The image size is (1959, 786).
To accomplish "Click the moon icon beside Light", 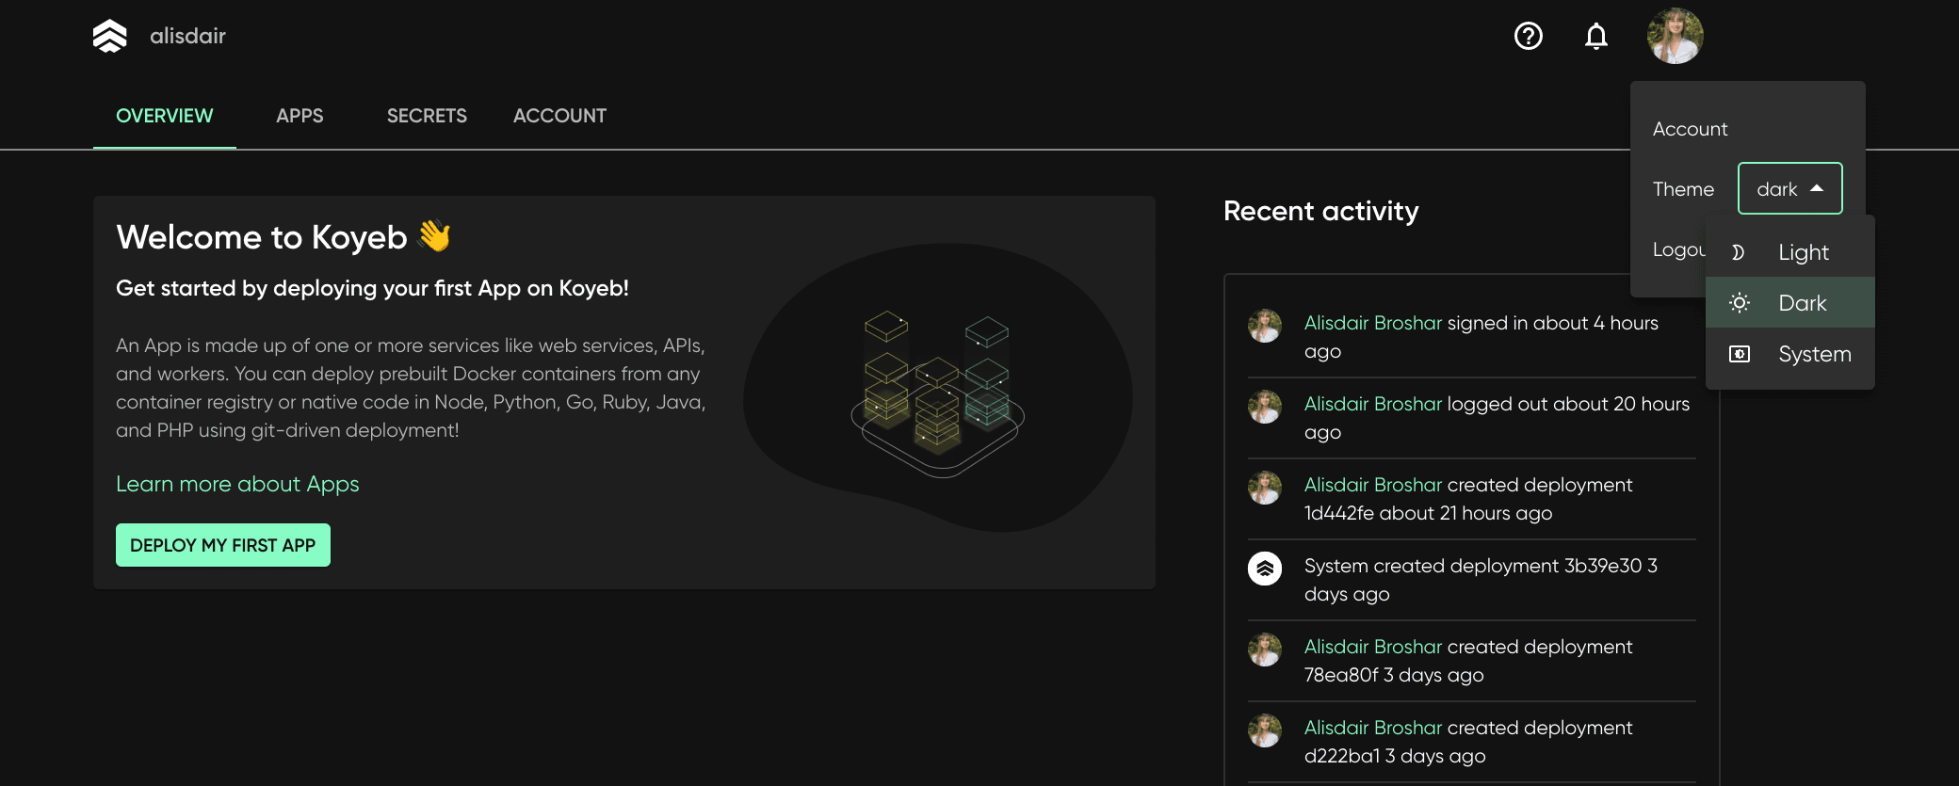I will click(1739, 252).
